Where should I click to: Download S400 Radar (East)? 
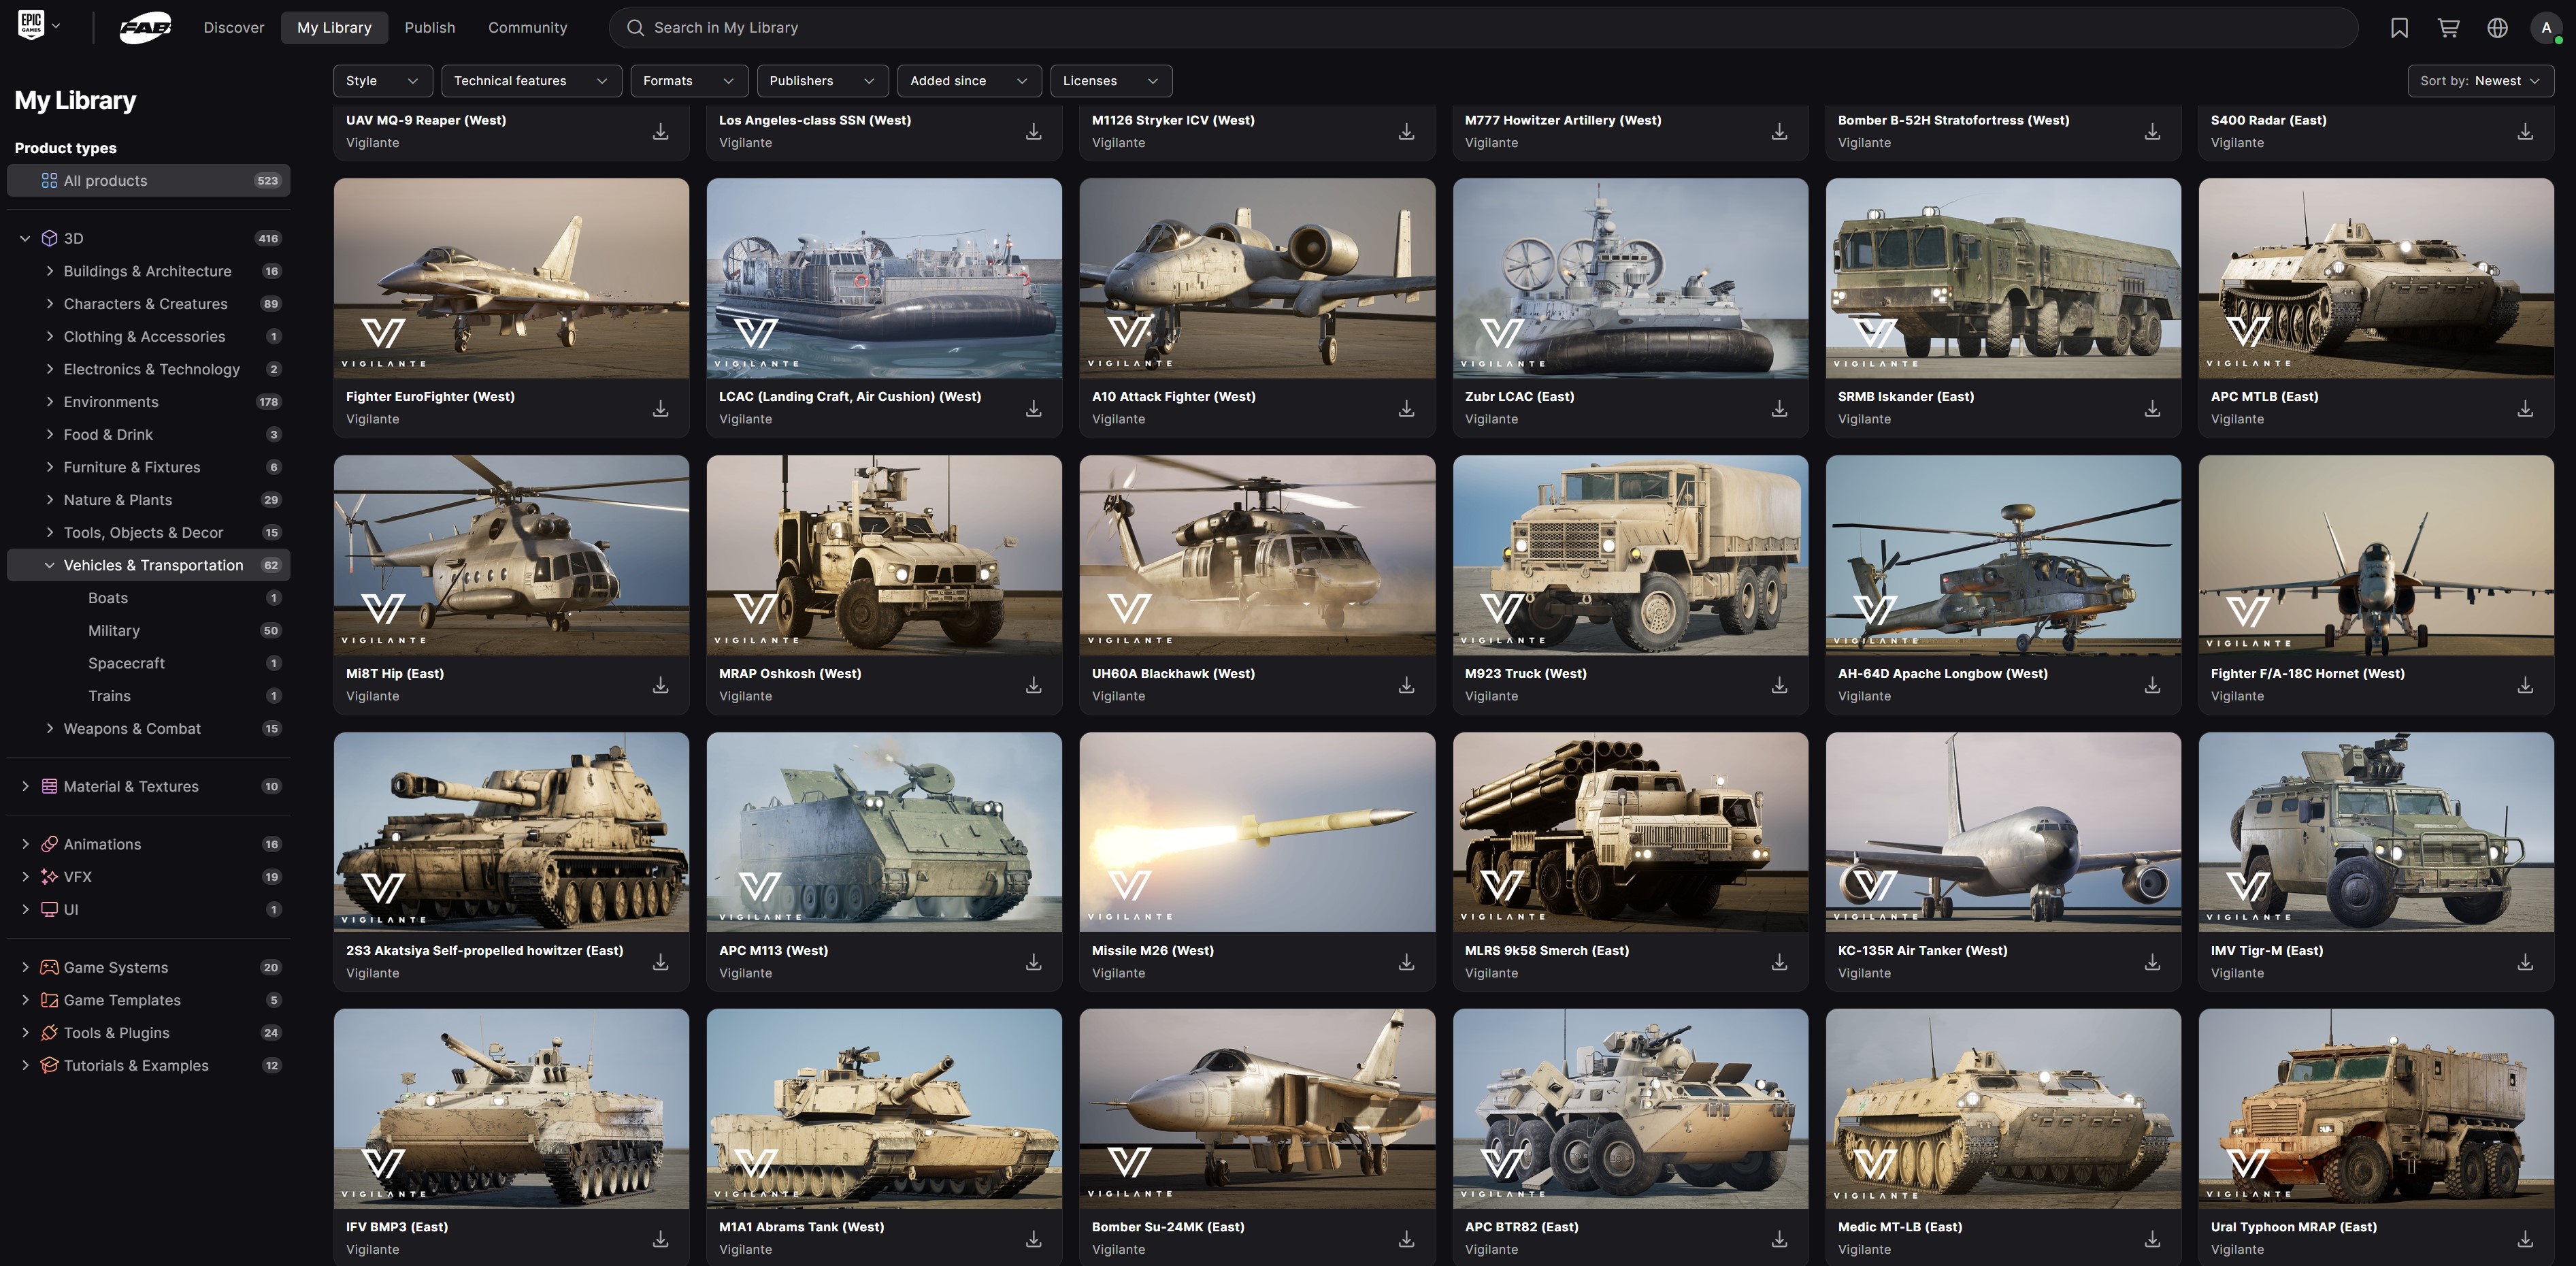[x=2526, y=132]
